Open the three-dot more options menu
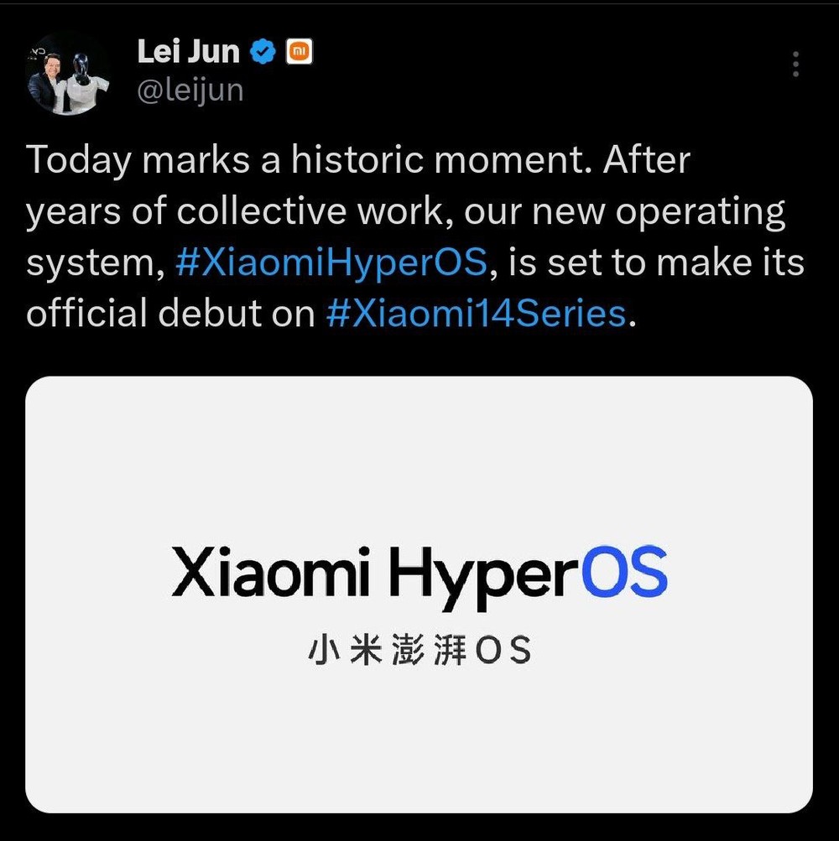Screen dimensions: 839x841 795,65
